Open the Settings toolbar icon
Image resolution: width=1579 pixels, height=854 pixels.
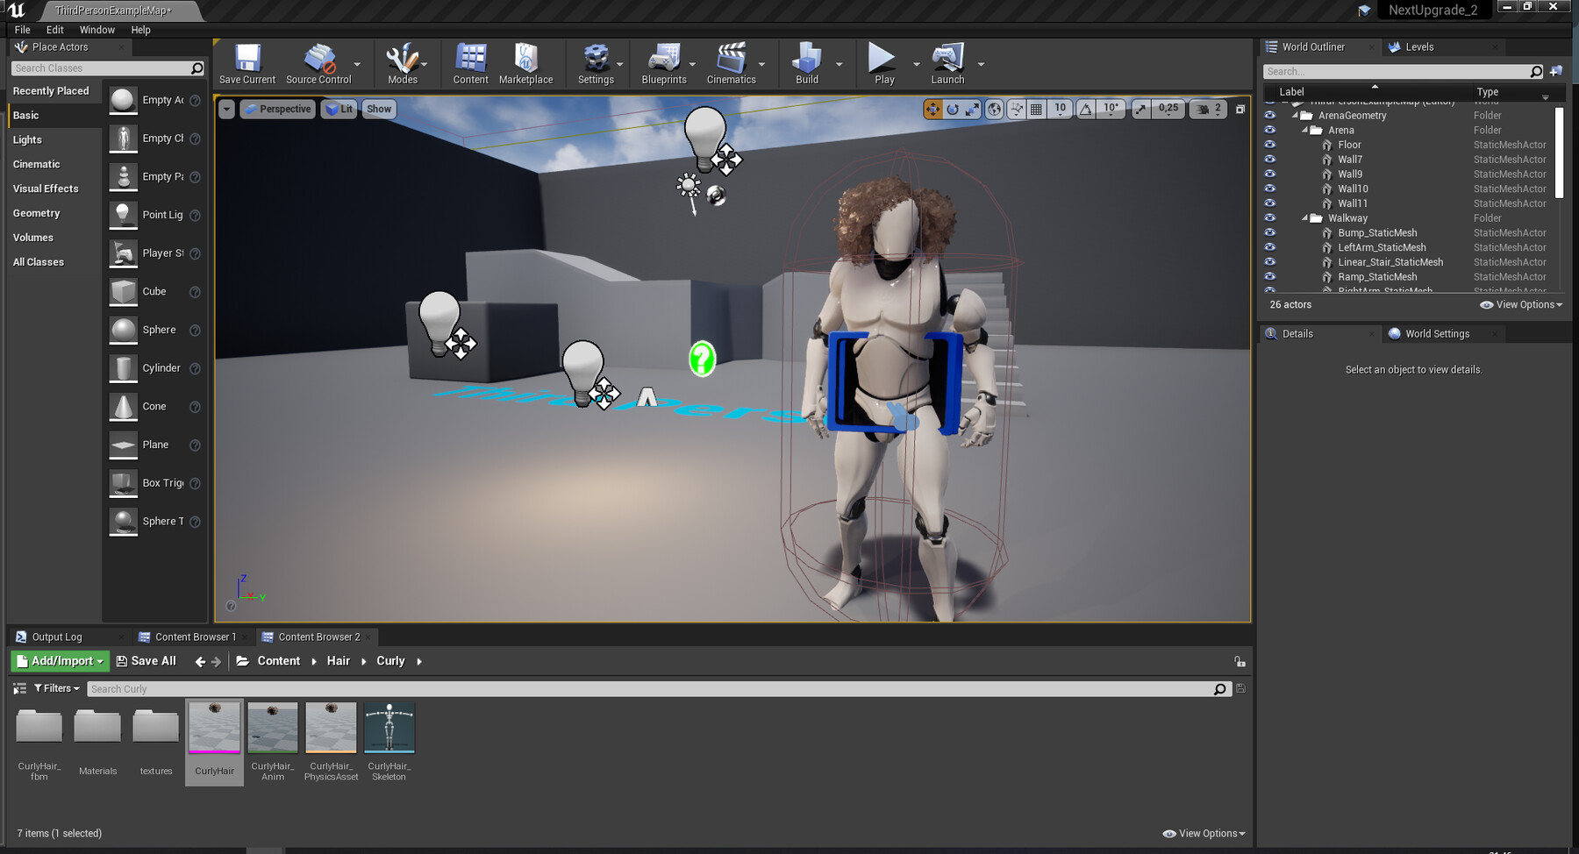click(597, 63)
